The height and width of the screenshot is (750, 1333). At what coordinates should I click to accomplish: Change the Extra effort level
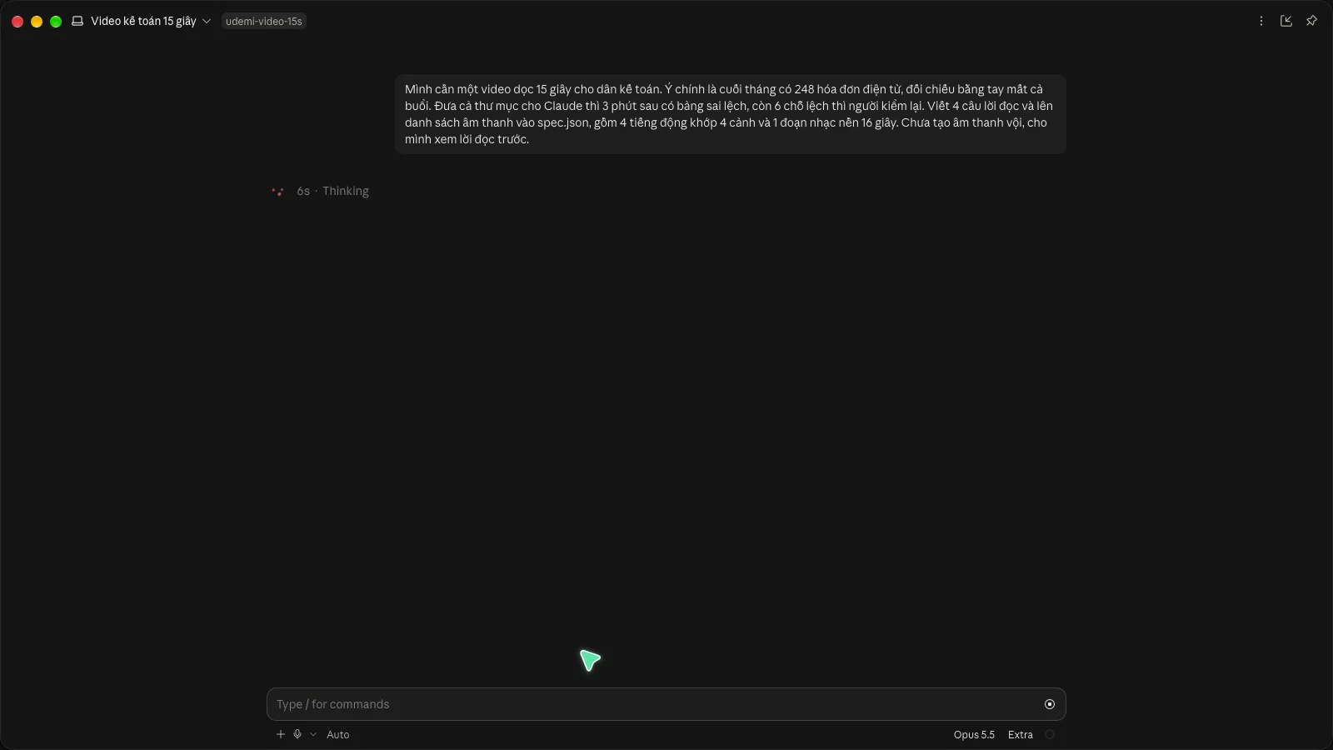point(1020,734)
